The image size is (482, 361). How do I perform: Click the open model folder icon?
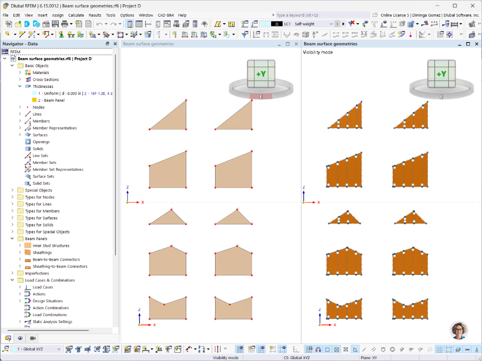[18, 24]
